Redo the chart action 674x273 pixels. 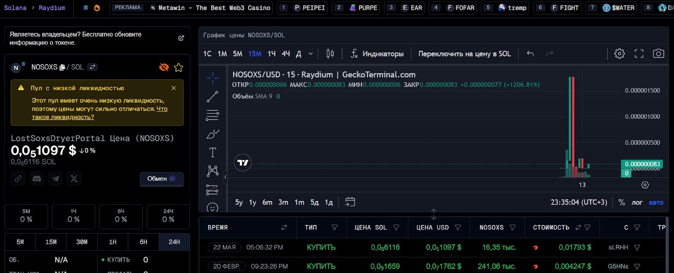(x=549, y=54)
